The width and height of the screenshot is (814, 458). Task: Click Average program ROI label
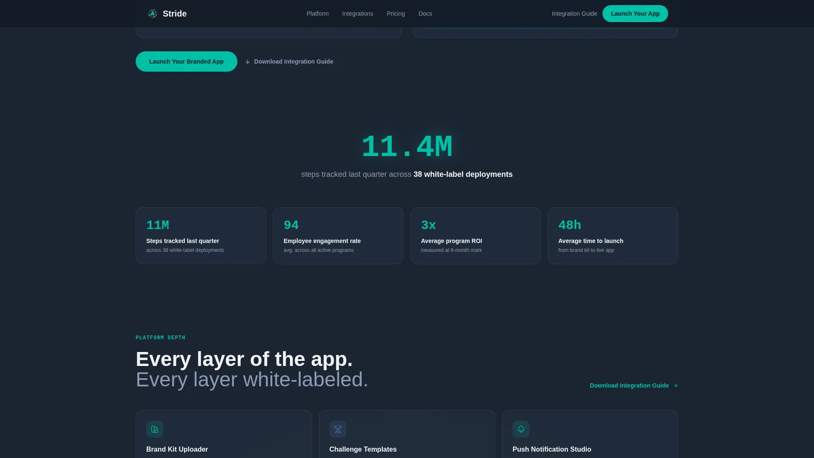coord(452,241)
